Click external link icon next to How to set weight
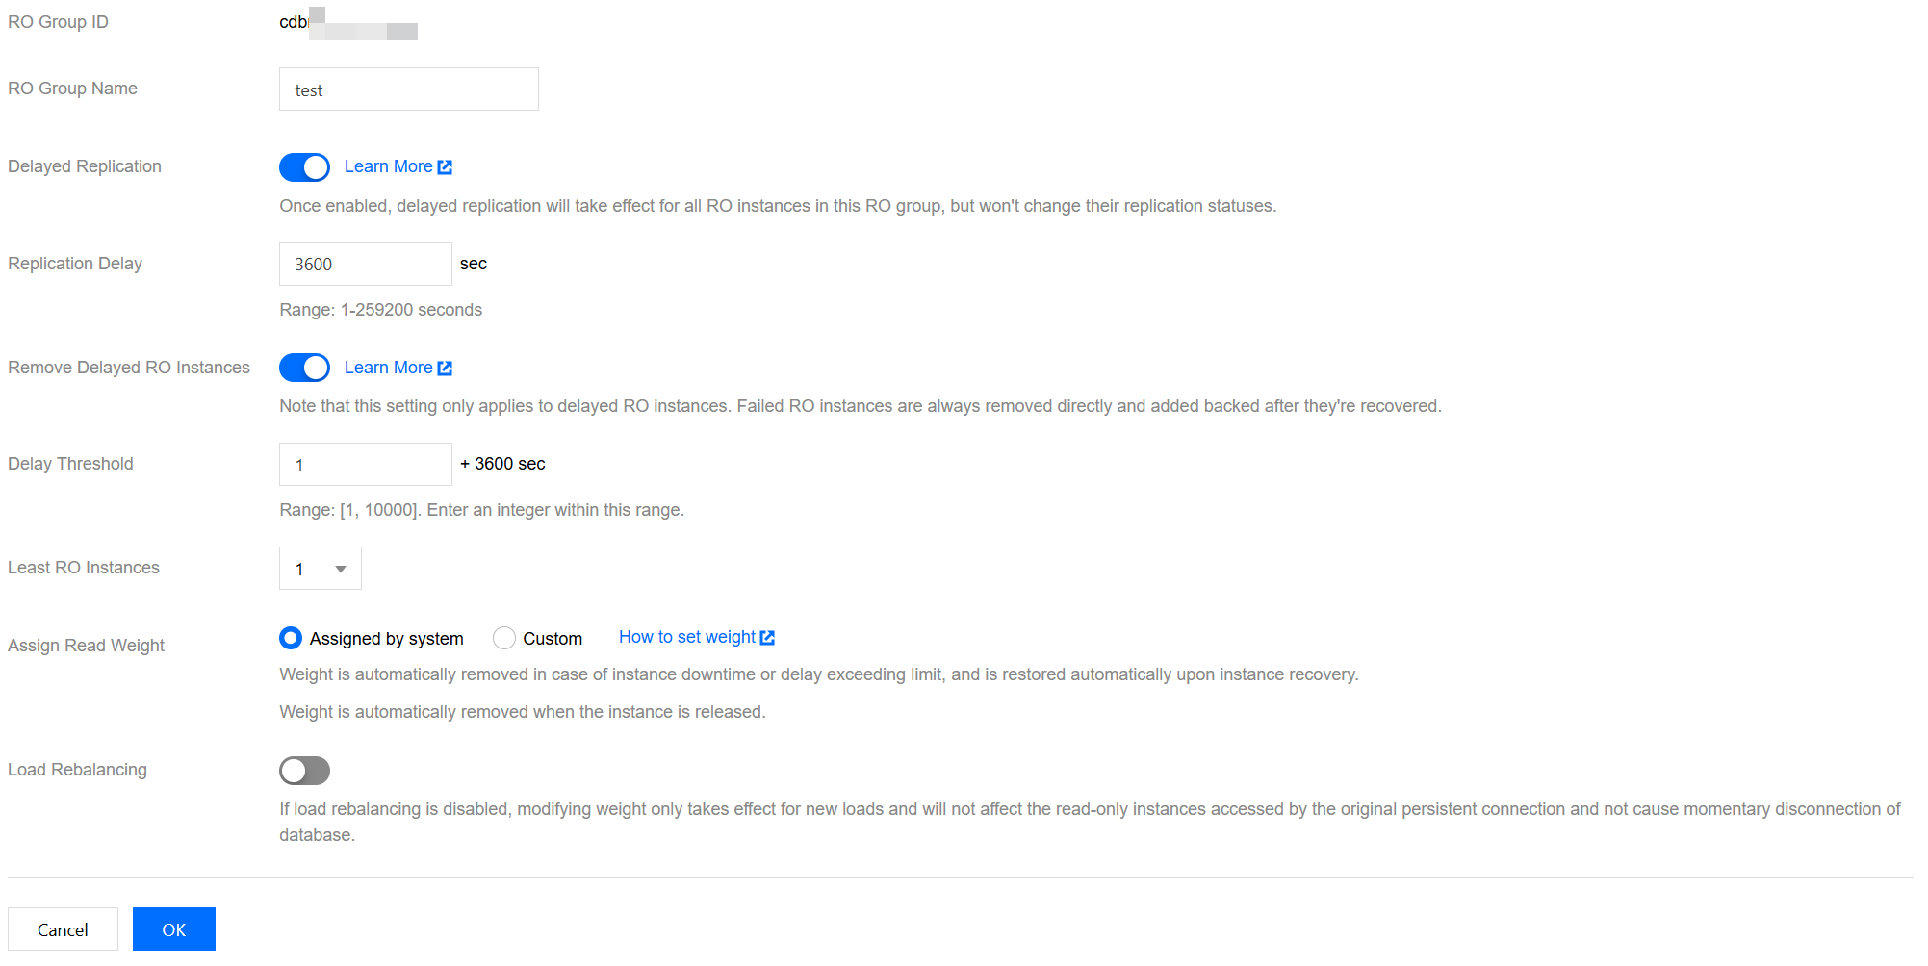1928x966 pixels. (x=767, y=638)
